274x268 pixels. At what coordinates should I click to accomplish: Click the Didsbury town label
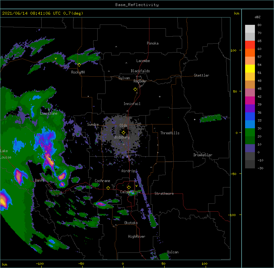[122, 137]
